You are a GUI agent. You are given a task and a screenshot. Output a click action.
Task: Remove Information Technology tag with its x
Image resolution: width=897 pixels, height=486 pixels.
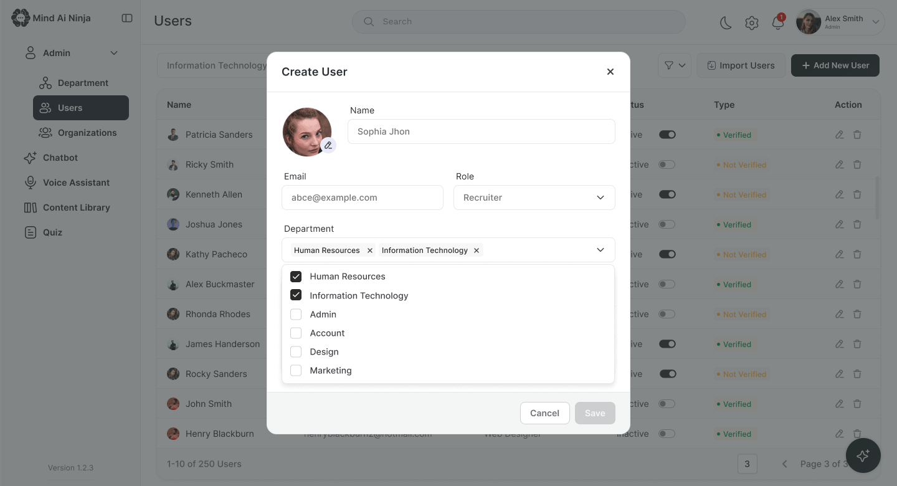pyautogui.click(x=477, y=250)
